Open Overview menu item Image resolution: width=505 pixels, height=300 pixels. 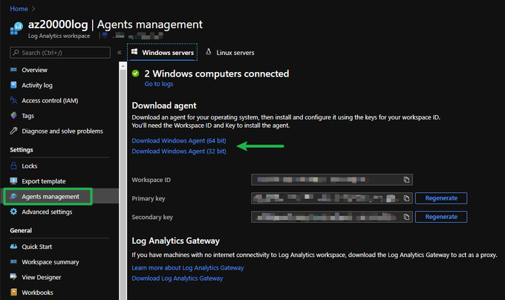pos(34,70)
